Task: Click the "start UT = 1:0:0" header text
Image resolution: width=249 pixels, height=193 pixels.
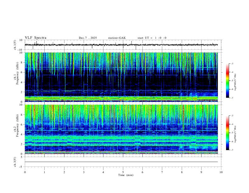Action: pos(152,38)
